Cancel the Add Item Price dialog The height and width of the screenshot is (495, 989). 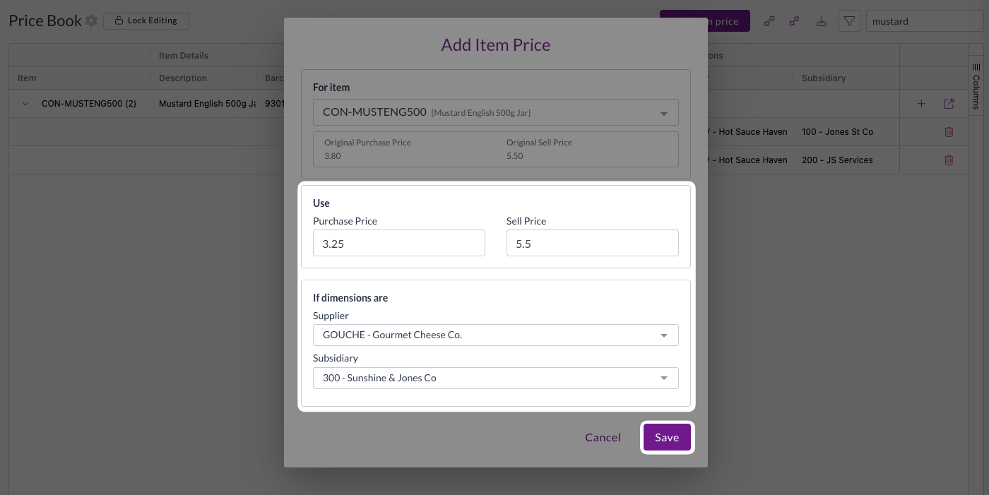pos(603,438)
